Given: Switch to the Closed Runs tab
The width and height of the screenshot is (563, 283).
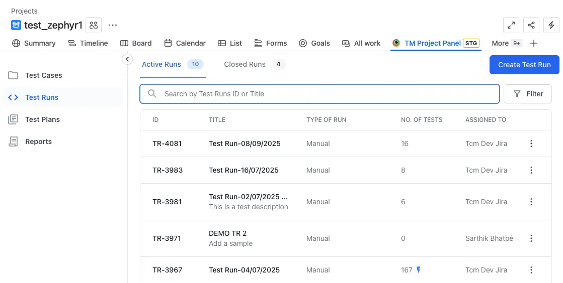Looking at the screenshot, I should (x=255, y=65).
